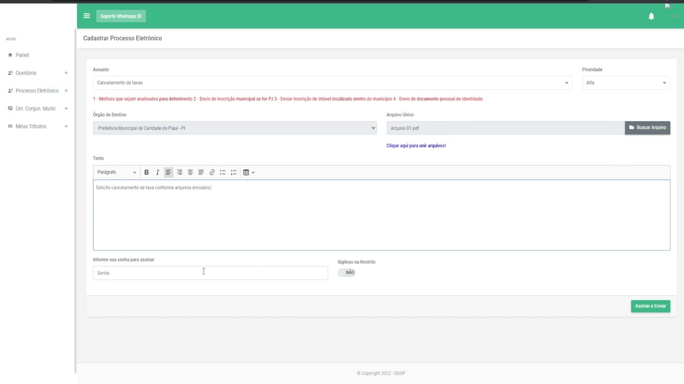684x384 pixels.
Task: Open the Órgão de Destino dropdown
Action: [x=235, y=128]
